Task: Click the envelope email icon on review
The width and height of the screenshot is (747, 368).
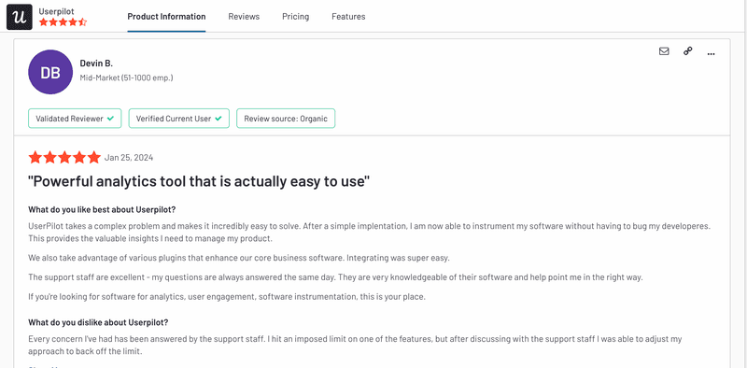Action: (664, 51)
